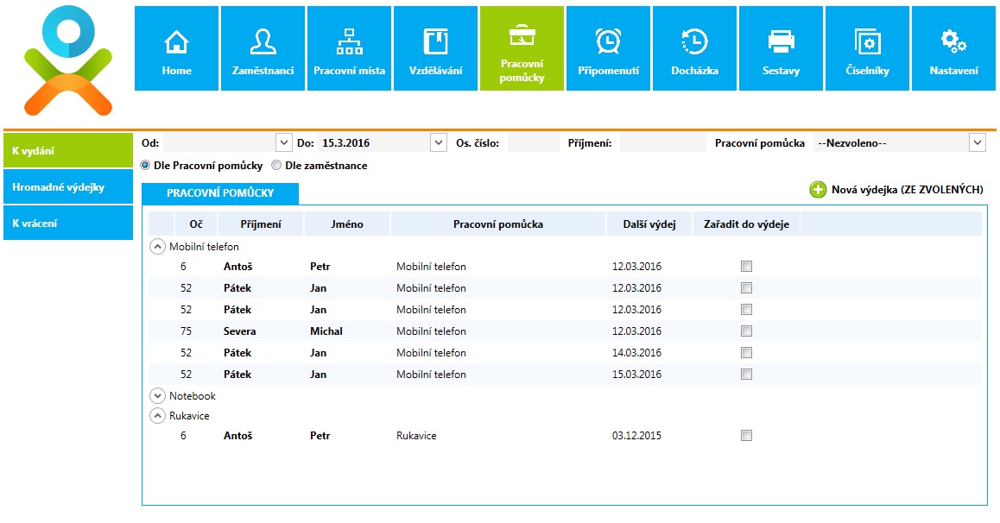Open Vzdělávání book icon tile
This screenshot has height=523, width=1000.
coord(435,49)
